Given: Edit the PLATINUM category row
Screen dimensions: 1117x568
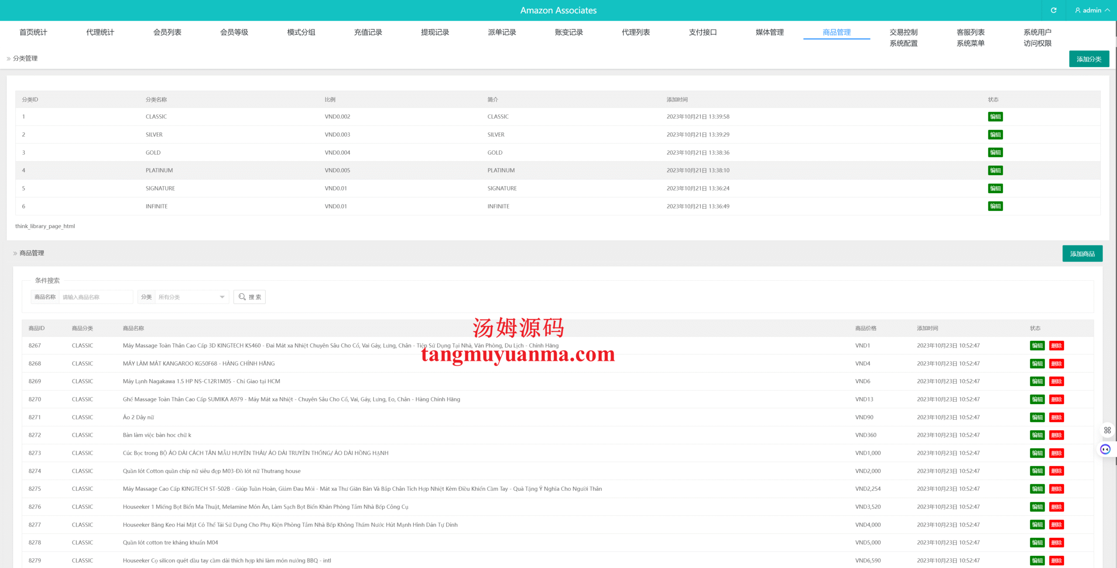Looking at the screenshot, I should click(995, 170).
